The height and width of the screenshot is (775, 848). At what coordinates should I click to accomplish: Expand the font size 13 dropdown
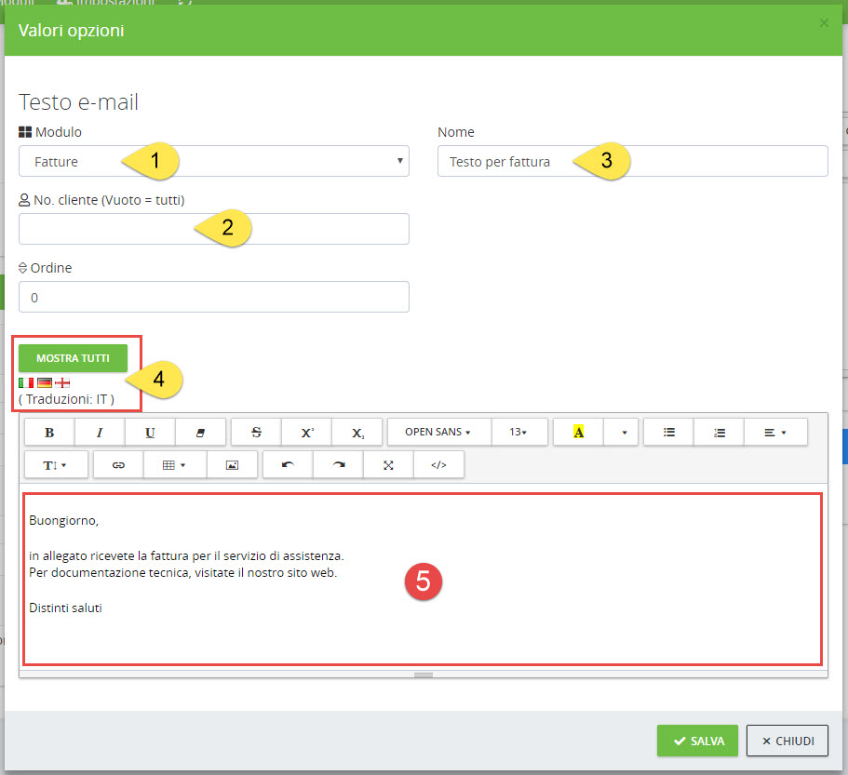tap(518, 433)
